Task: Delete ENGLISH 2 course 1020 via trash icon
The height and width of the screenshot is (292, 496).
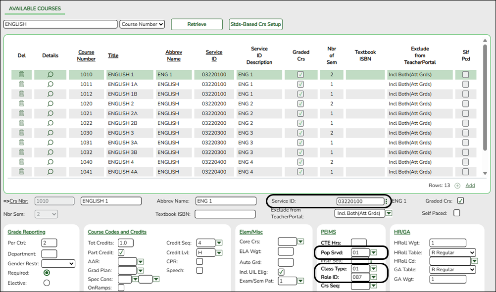Action: point(21,103)
